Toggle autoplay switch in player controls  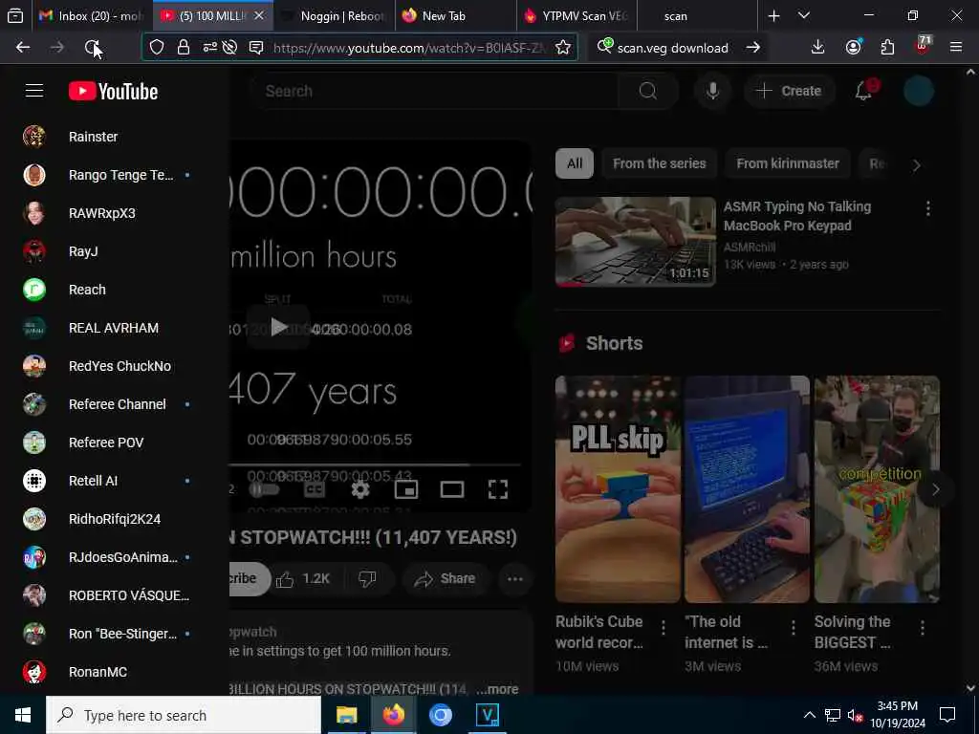264,490
